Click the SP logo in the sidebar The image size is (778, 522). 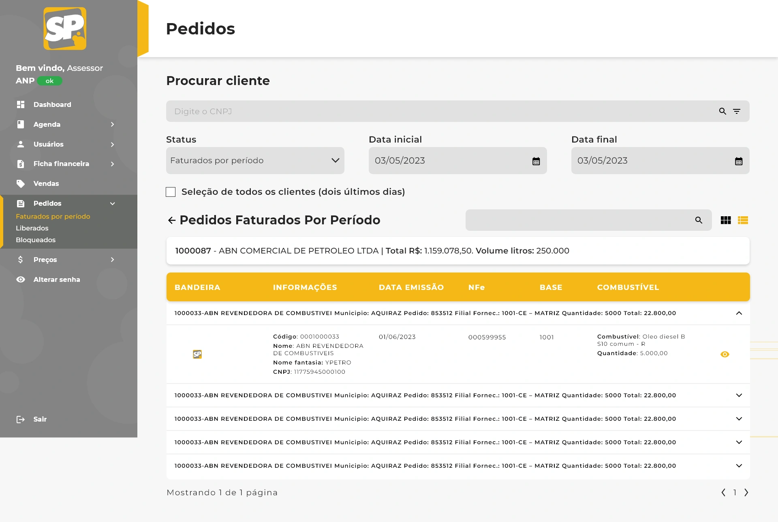tap(65, 28)
